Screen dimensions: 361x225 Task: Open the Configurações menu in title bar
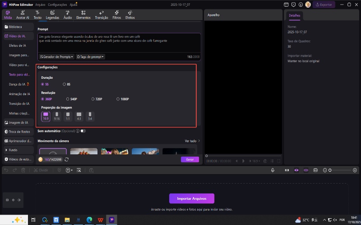tap(58, 4)
